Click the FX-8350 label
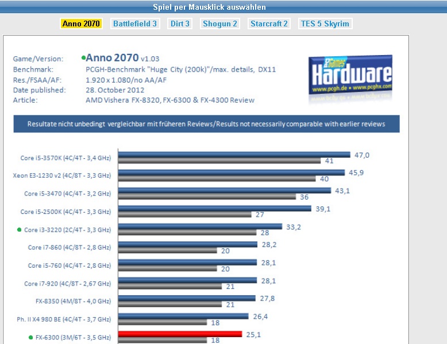The image size is (447, 344). point(74,302)
